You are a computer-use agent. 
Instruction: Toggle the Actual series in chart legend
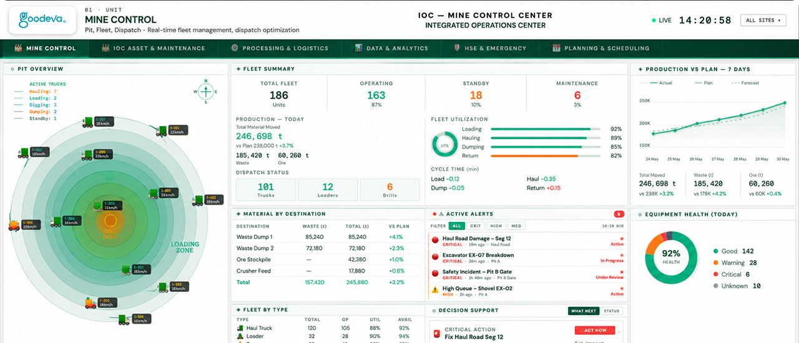click(x=660, y=83)
